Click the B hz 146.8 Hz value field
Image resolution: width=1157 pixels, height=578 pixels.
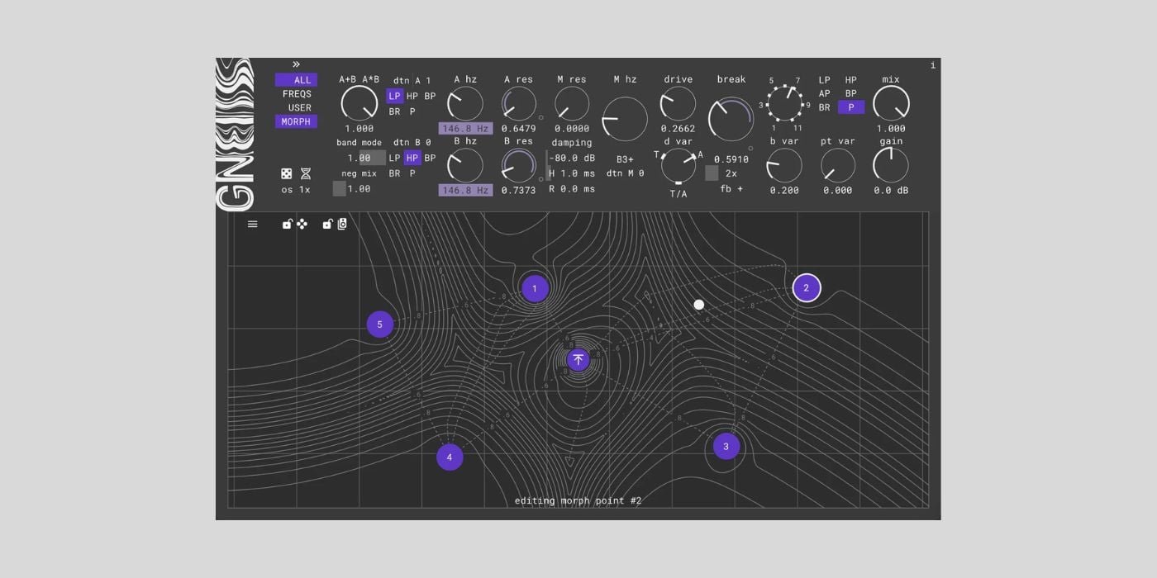[x=465, y=190]
